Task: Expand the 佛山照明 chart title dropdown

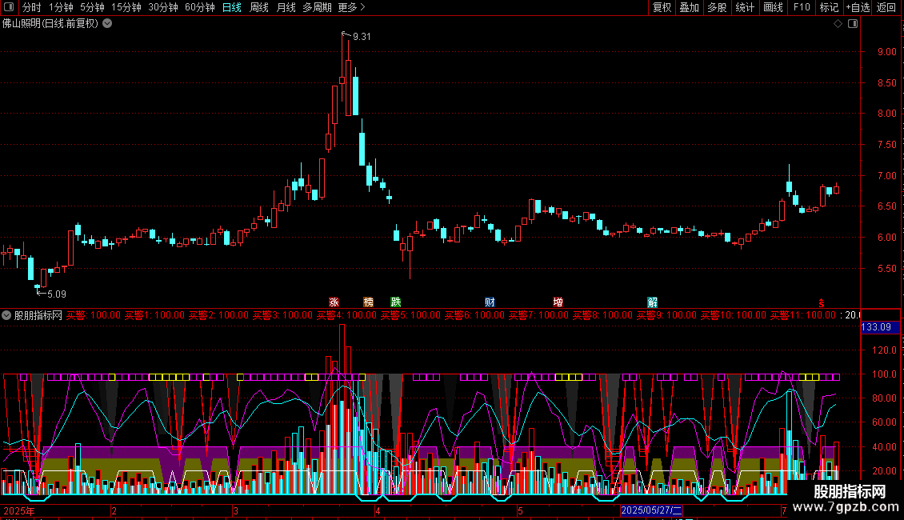Action: [x=107, y=24]
